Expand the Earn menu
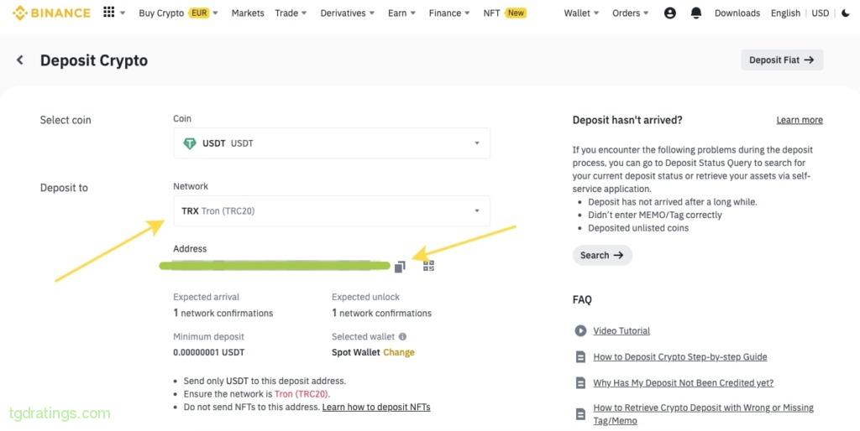The height and width of the screenshot is (431, 860). [x=401, y=13]
